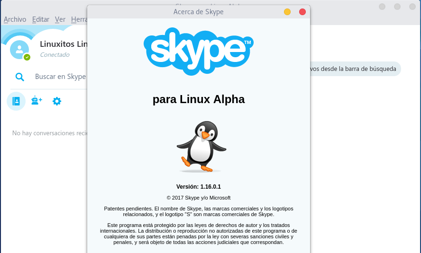
Task: Click the penguin mascot image
Action: coord(201,146)
